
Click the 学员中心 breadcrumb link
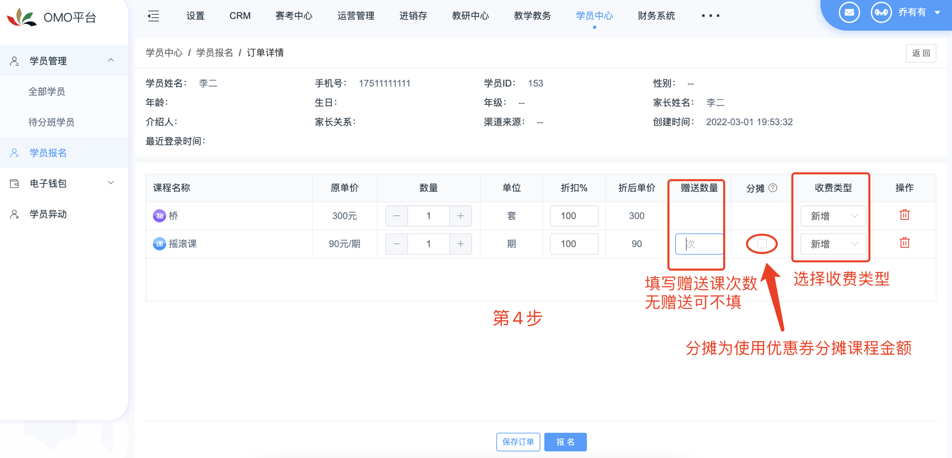point(164,53)
